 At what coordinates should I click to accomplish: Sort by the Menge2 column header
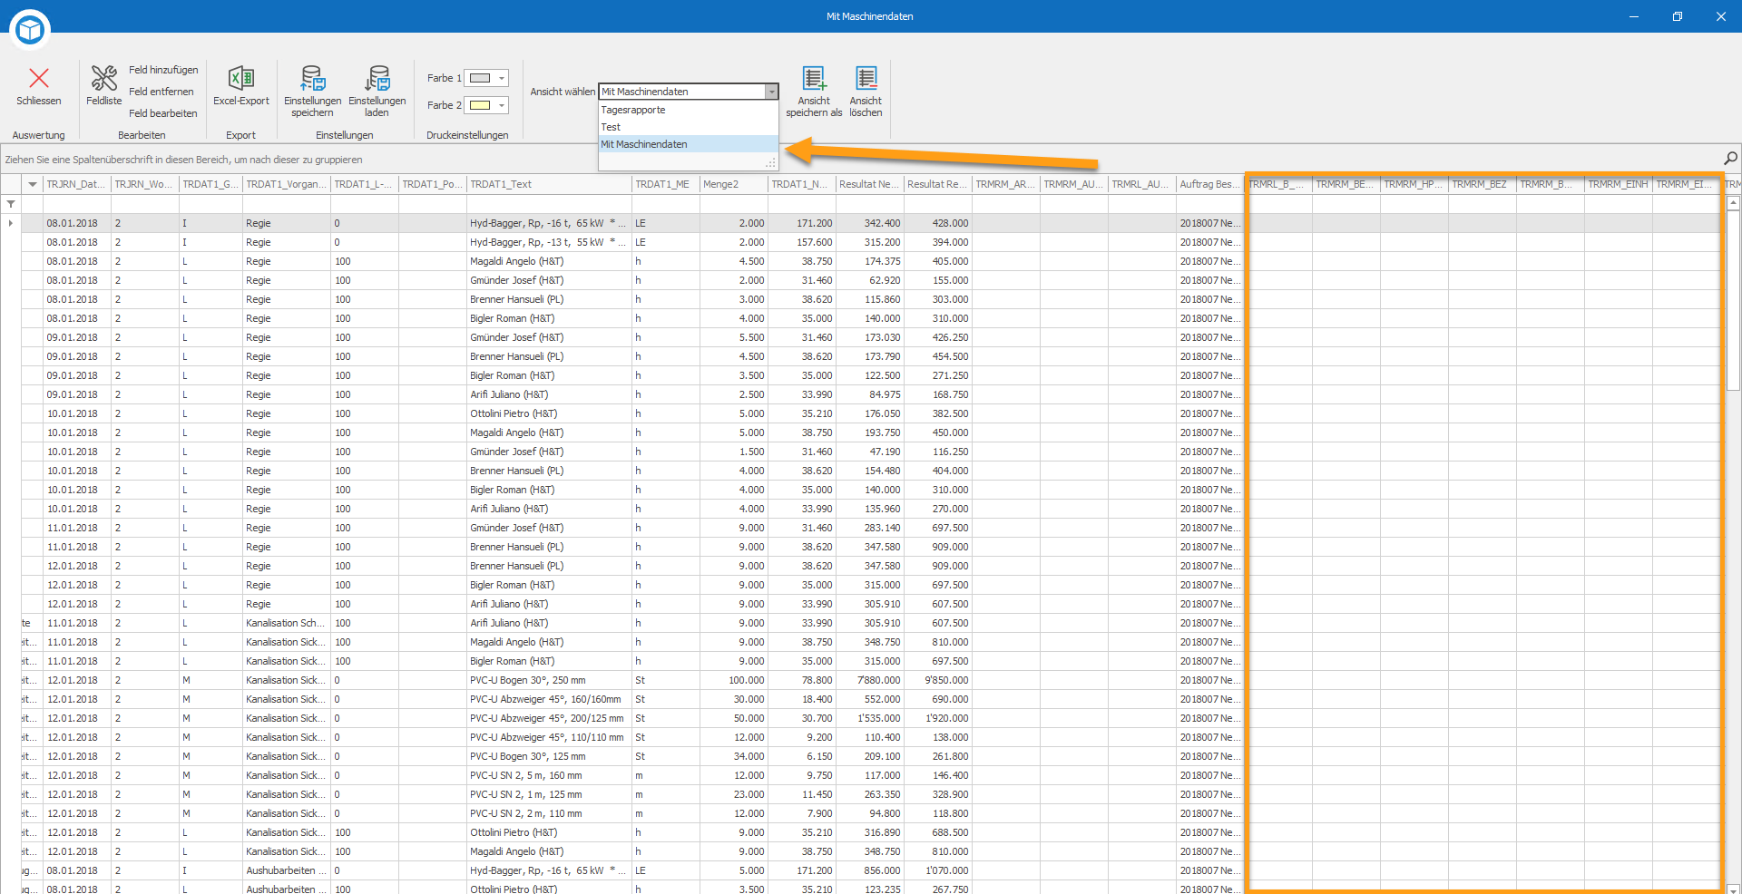point(734,184)
